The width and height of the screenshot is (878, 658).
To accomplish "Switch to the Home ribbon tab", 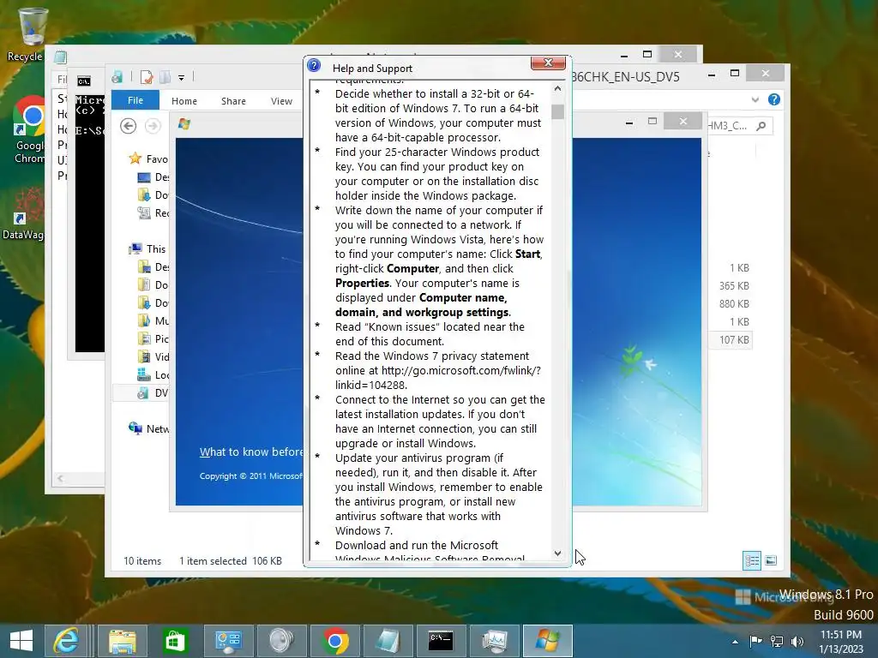I will [x=184, y=101].
